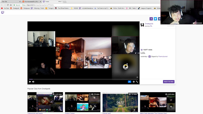The height and width of the screenshot is (114, 203).
Task: Toggle fullscreen on the clip player
Action: 137,82
